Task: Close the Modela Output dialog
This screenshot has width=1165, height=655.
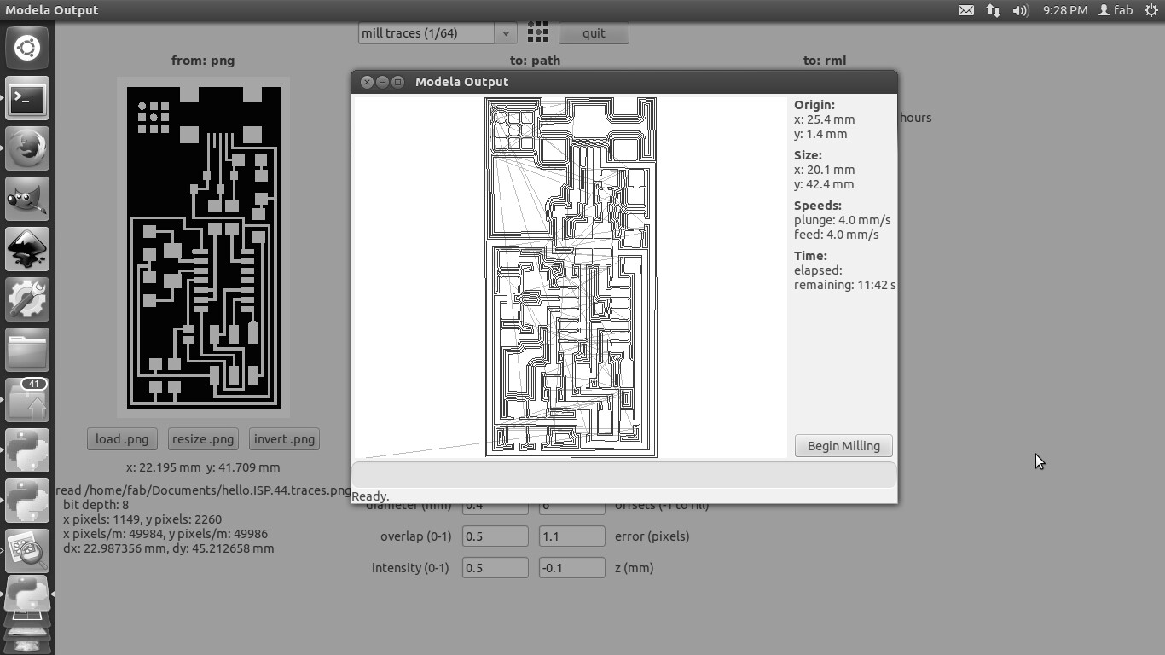Action: (367, 82)
